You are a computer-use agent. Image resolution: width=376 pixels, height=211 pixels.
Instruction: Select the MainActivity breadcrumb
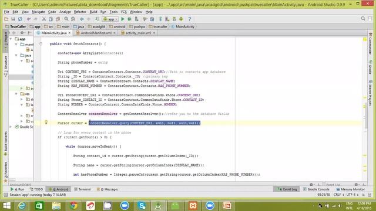tap(183, 26)
